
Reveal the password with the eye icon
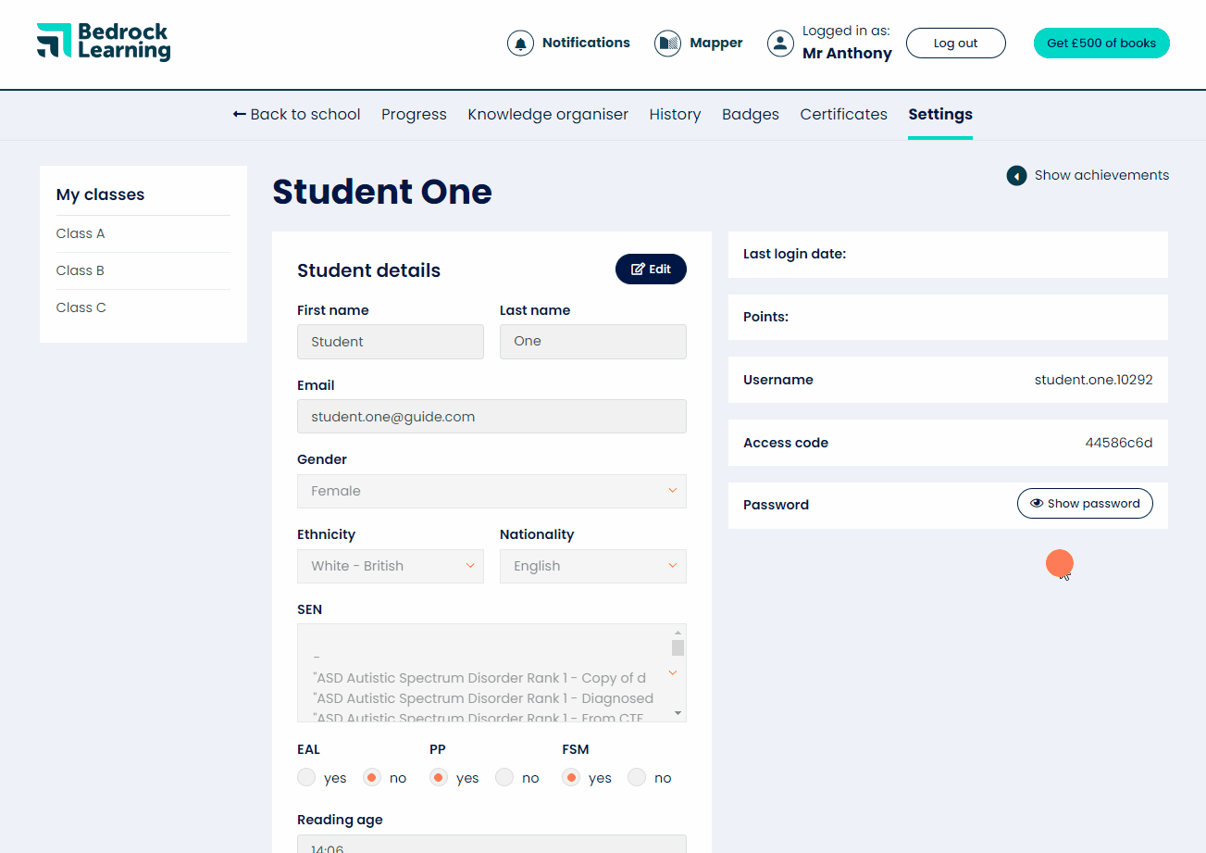(1035, 503)
